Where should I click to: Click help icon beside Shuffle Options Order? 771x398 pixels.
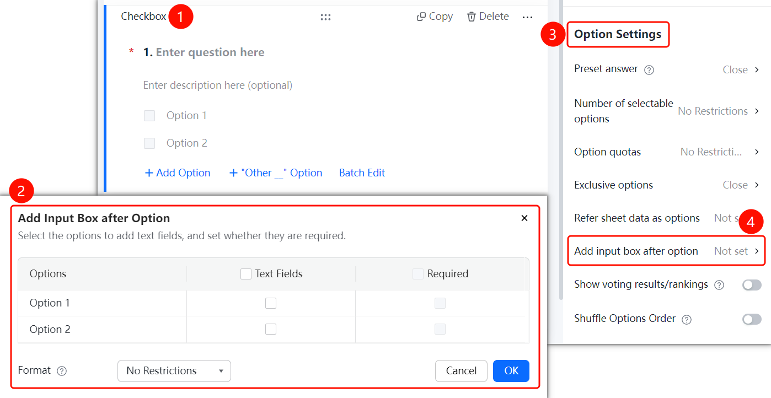[x=687, y=319]
